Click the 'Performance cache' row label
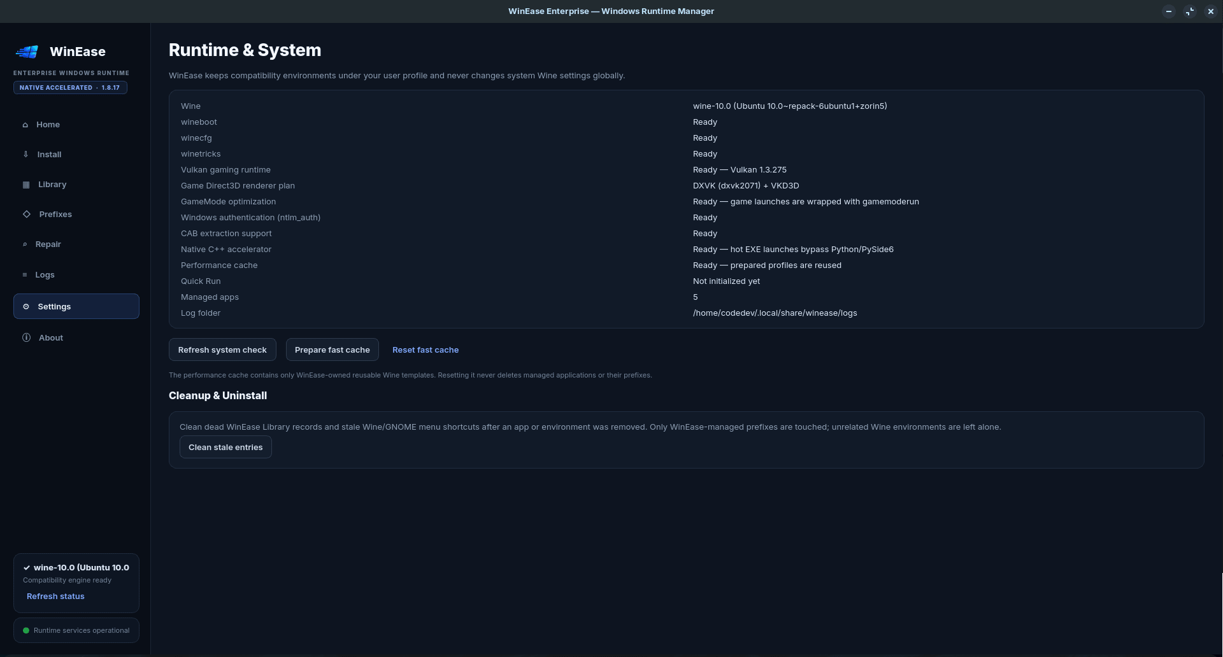 click(219, 265)
